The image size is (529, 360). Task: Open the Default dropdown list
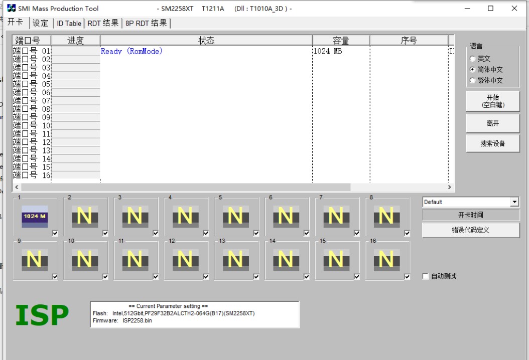pyautogui.click(x=514, y=202)
